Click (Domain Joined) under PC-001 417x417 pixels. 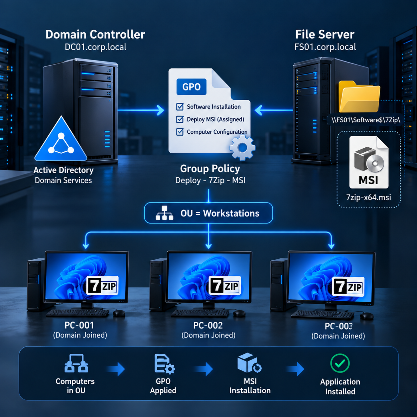(80, 335)
